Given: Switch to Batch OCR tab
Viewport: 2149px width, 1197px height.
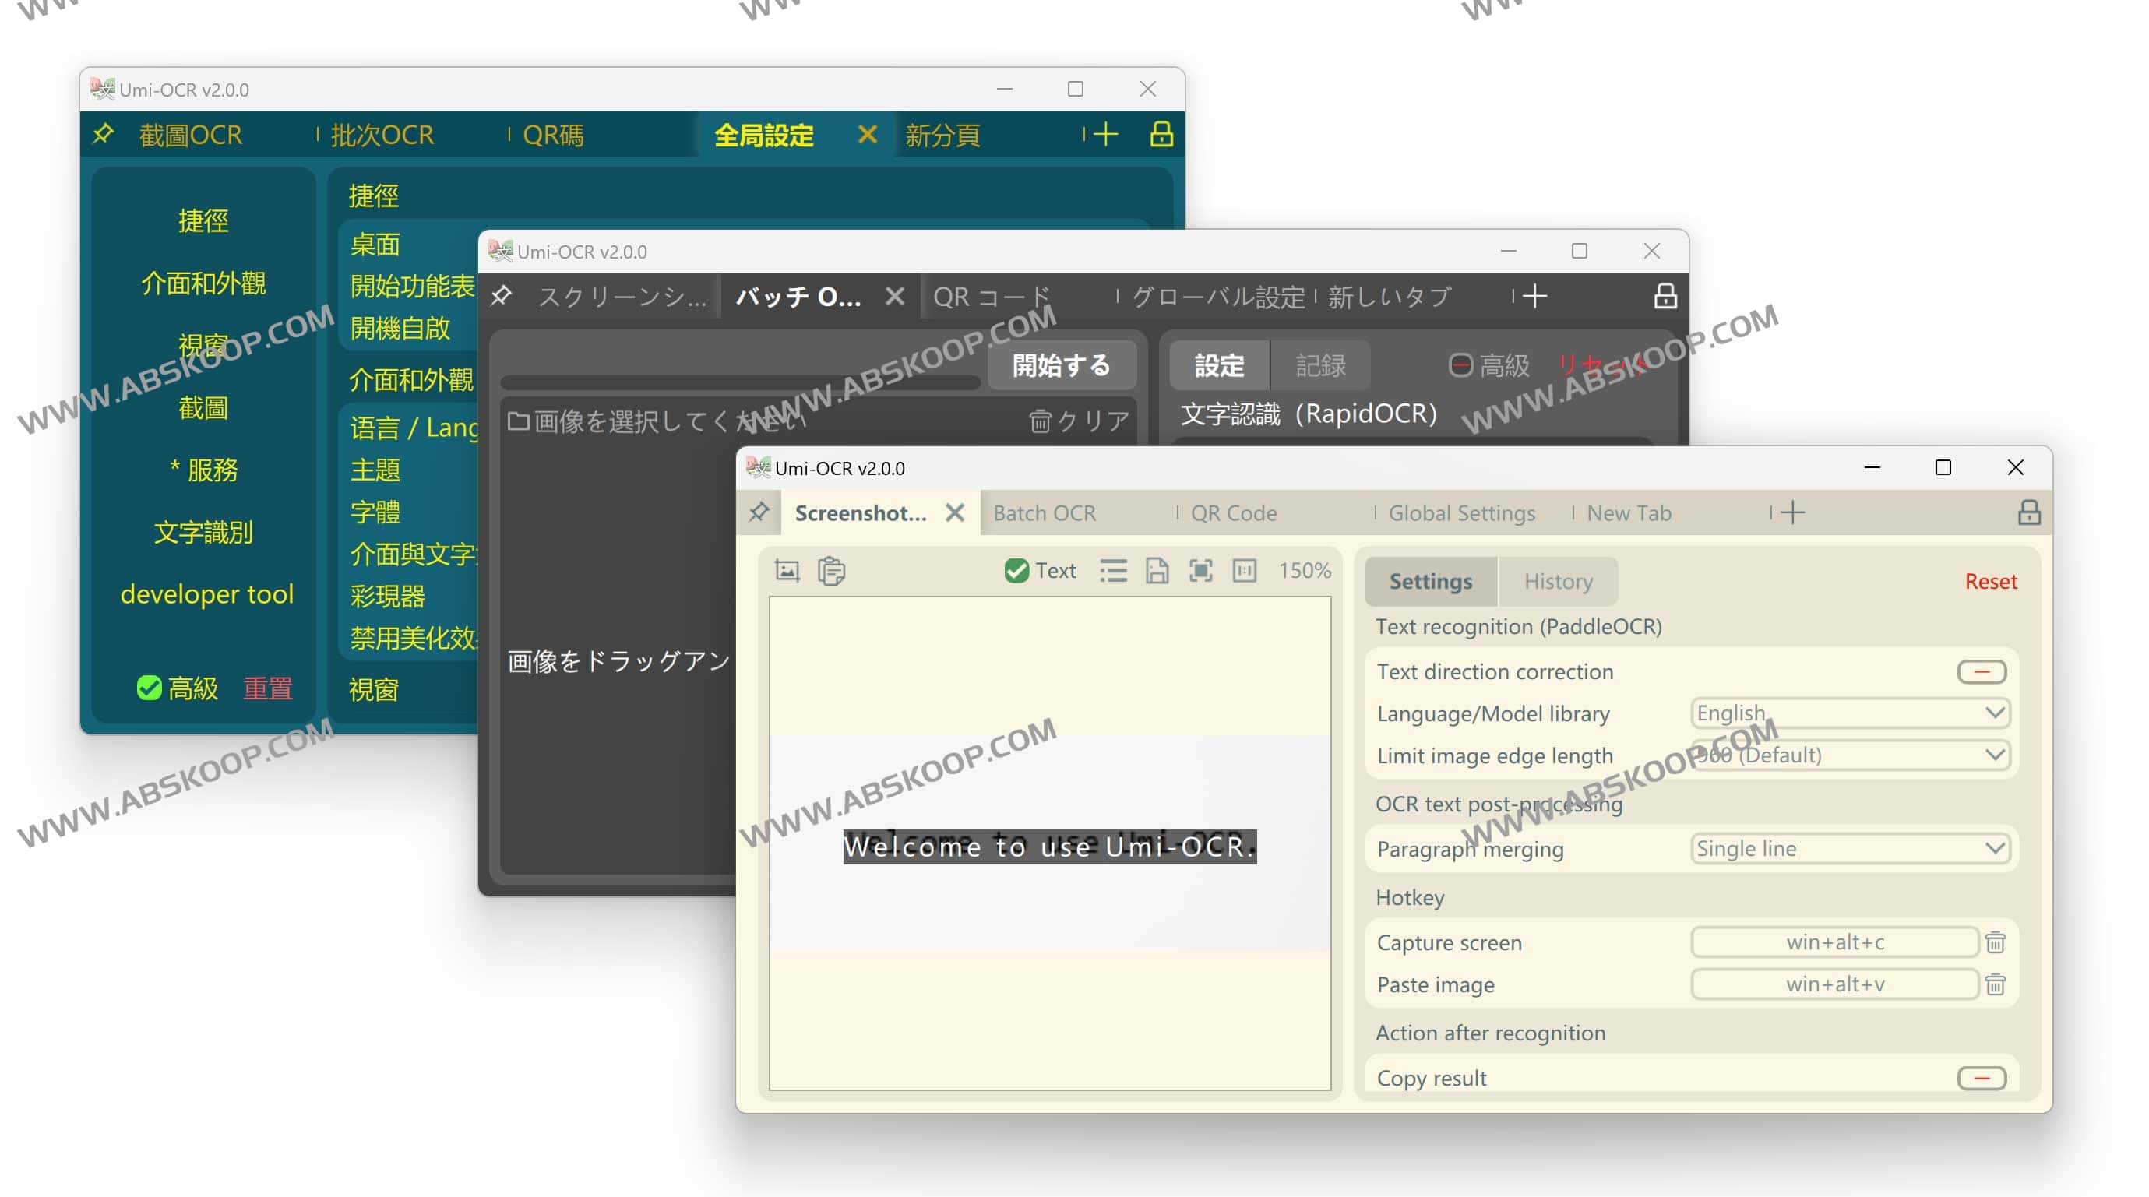Looking at the screenshot, I should point(1041,513).
